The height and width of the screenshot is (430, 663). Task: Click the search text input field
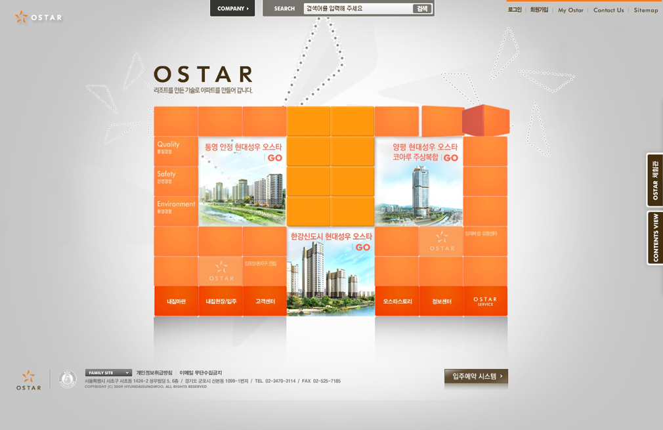coord(358,9)
